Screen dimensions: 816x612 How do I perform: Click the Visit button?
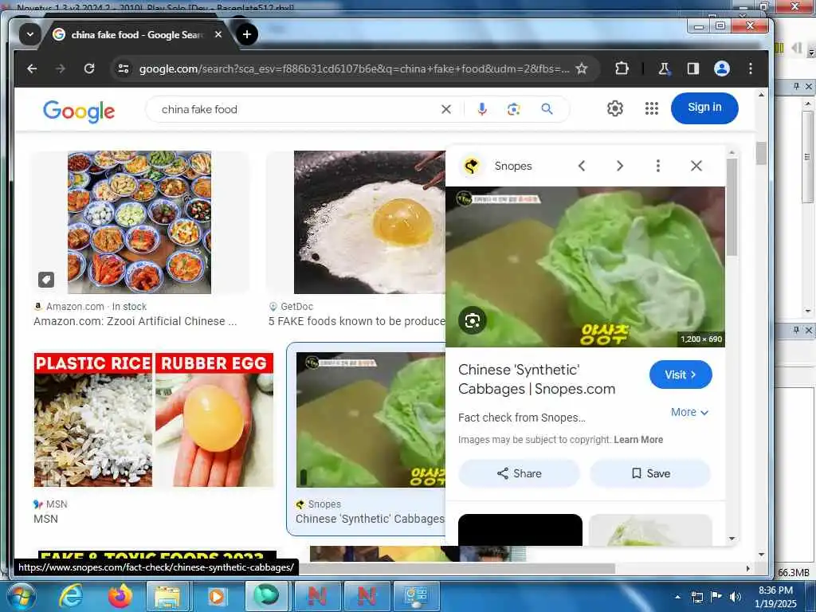[x=681, y=375]
